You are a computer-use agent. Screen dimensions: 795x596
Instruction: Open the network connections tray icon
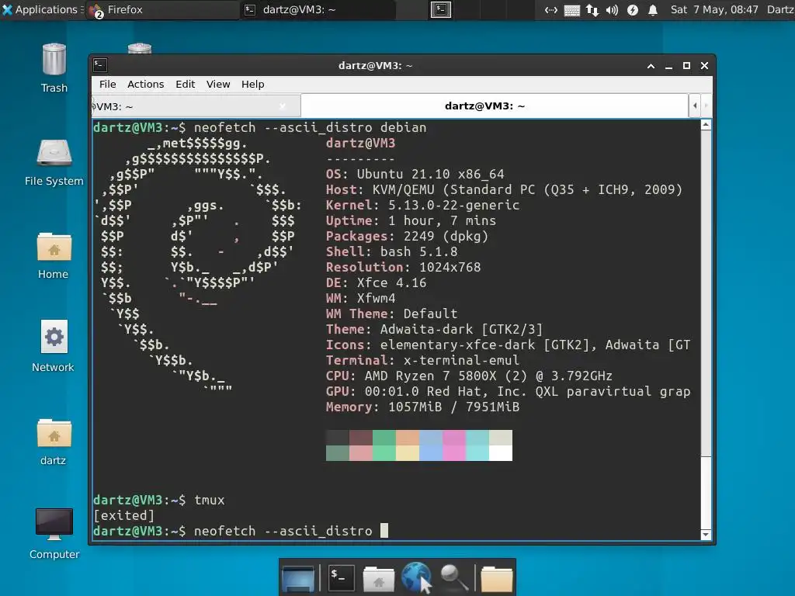[x=551, y=9]
